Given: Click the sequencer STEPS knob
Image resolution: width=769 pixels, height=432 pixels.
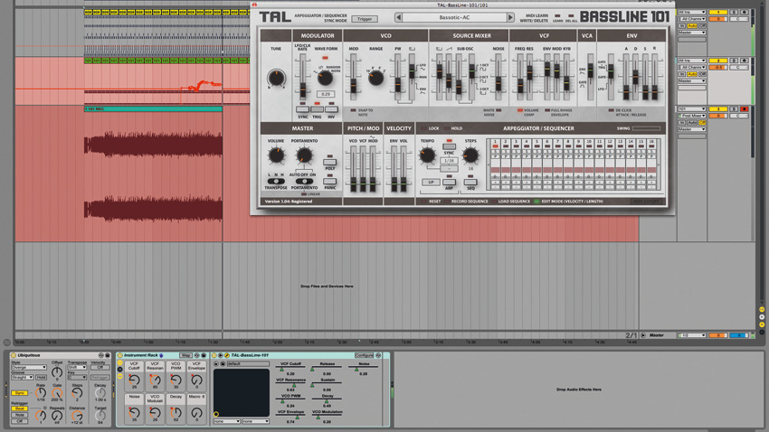Looking at the screenshot, I should (x=470, y=155).
